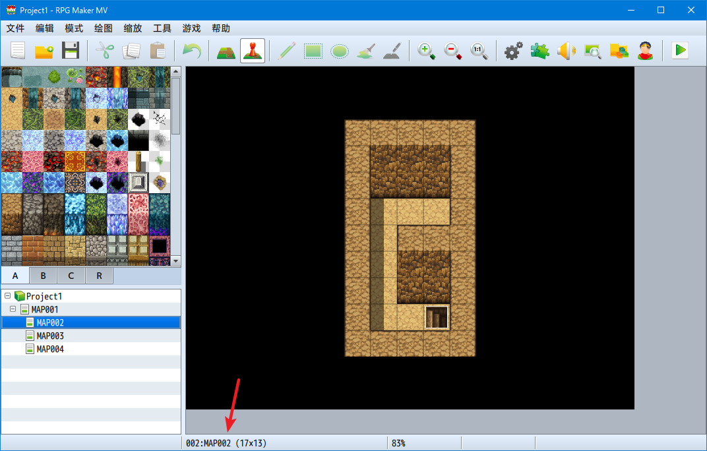The width and height of the screenshot is (707, 451).
Task: Open the 工具 menu
Action: pyautogui.click(x=162, y=28)
